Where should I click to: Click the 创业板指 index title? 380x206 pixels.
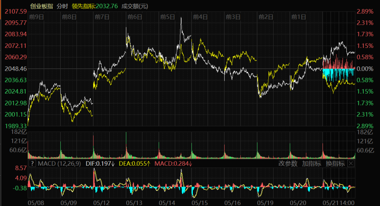[x=41, y=6]
